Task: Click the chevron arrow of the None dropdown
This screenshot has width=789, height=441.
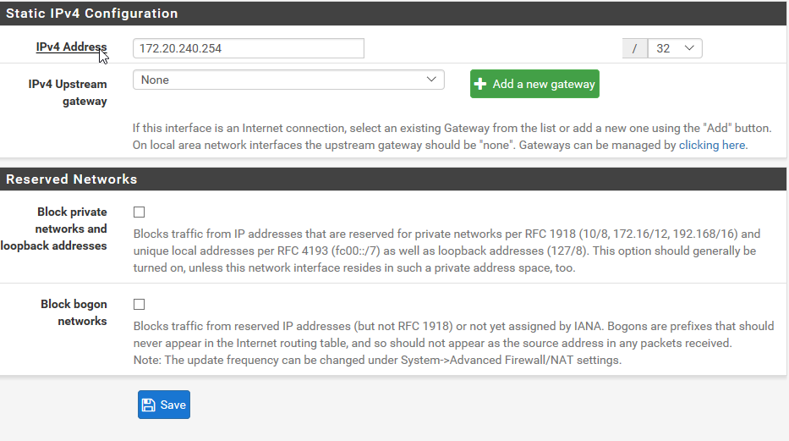Action: pos(431,80)
